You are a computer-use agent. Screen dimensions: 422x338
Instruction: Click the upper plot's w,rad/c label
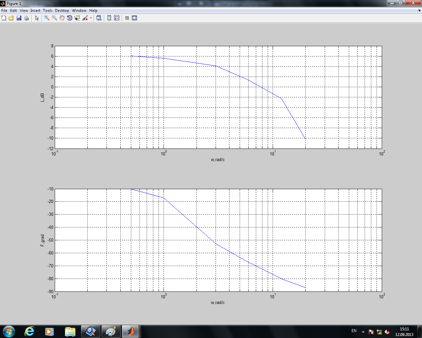(x=218, y=159)
